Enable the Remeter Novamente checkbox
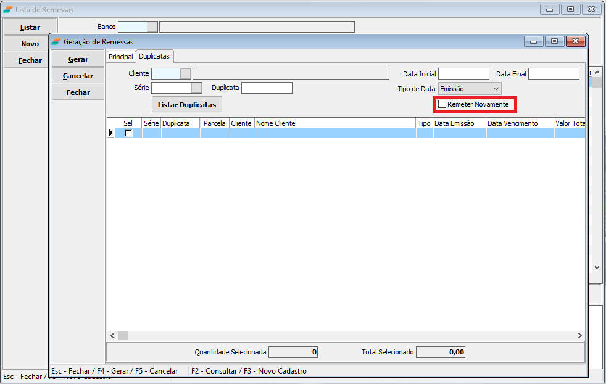The width and height of the screenshot is (606, 384). [442, 105]
